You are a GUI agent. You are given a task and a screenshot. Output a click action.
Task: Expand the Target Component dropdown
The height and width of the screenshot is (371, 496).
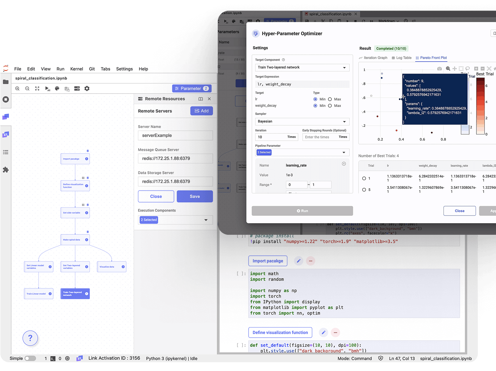(302, 67)
